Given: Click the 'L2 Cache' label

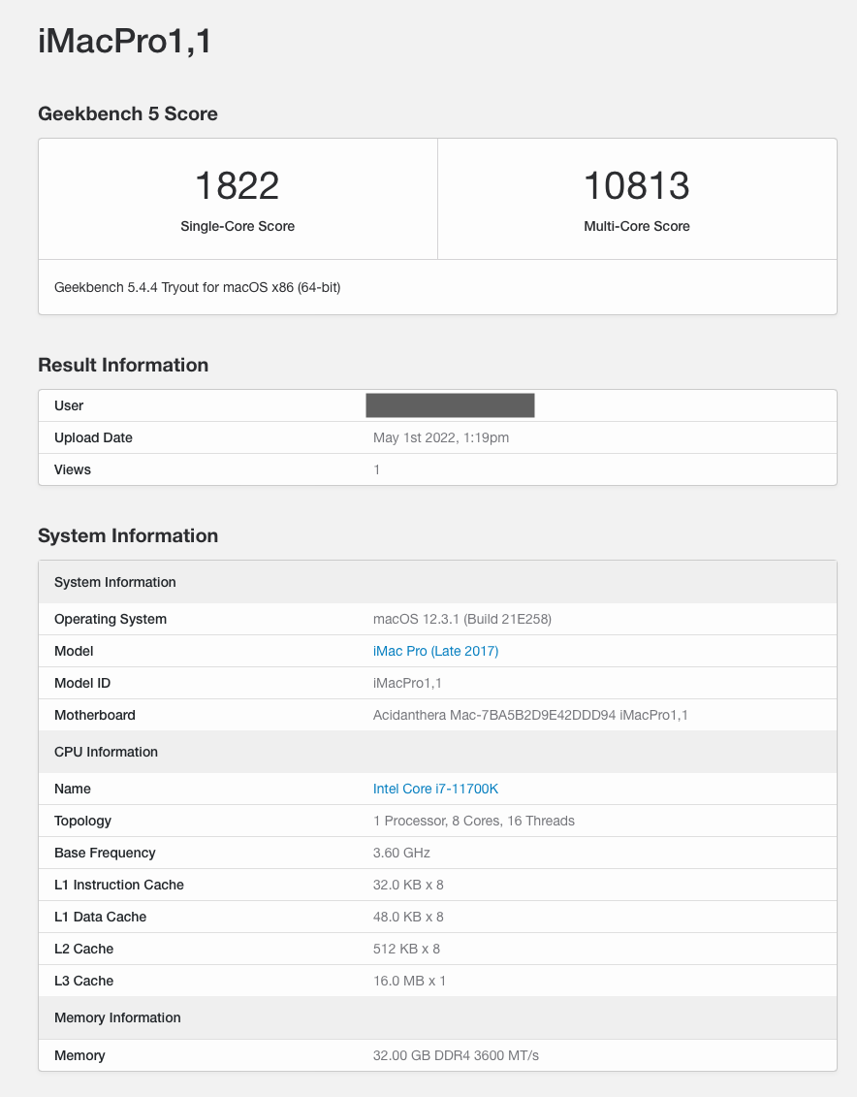Looking at the screenshot, I should pyautogui.click(x=84, y=950).
